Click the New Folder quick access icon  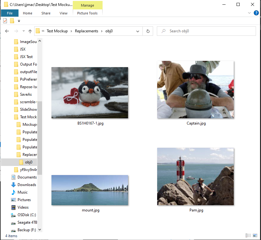[12, 21]
